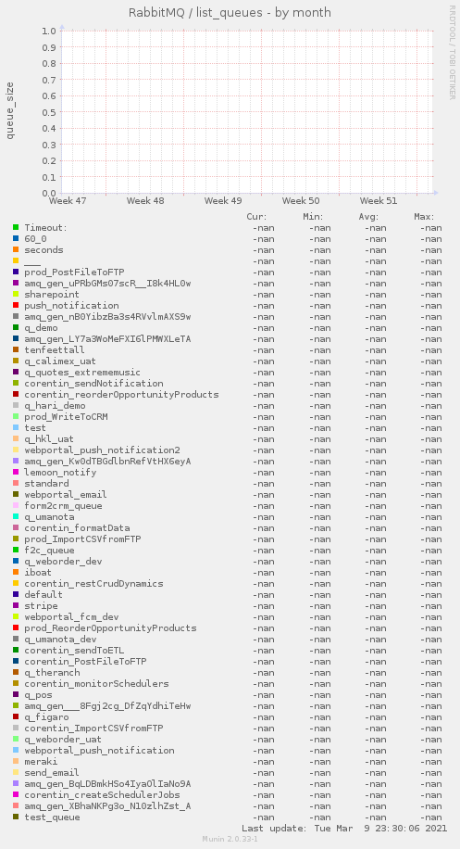Select the stripe queue label
This screenshot has height=849, width=460.
coord(41,606)
